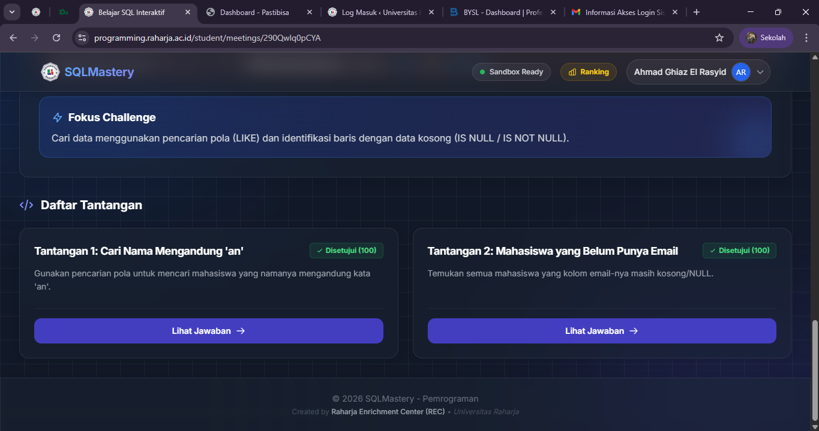Viewport: 819px width, 431px height.
Task: Click the SQLMastery logo icon
Action: (x=50, y=72)
